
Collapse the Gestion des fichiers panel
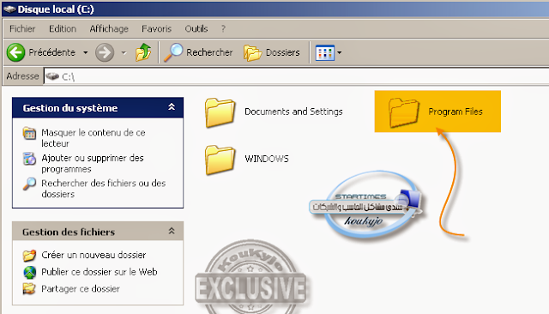[x=172, y=231]
